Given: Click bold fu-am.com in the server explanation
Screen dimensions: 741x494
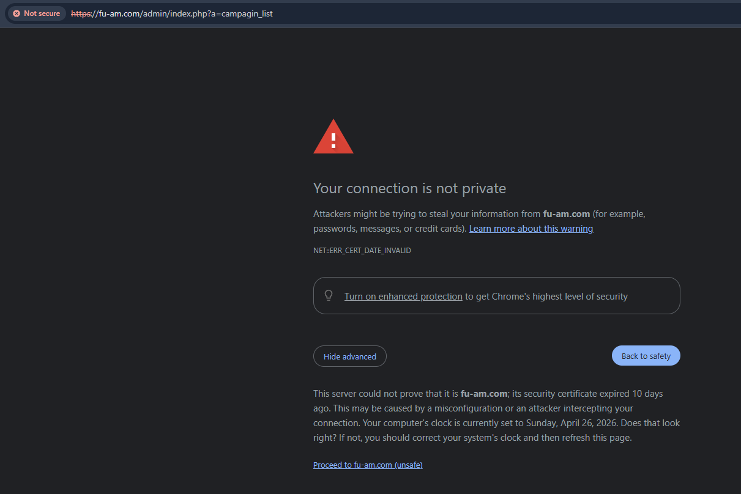Looking at the screenshot, I should pos(484,394).
